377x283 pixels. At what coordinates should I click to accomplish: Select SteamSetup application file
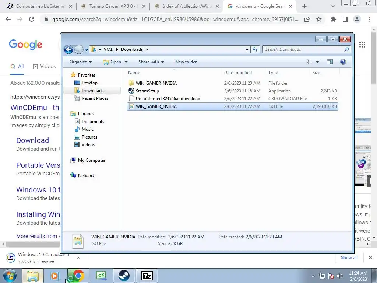coord(233,91)
